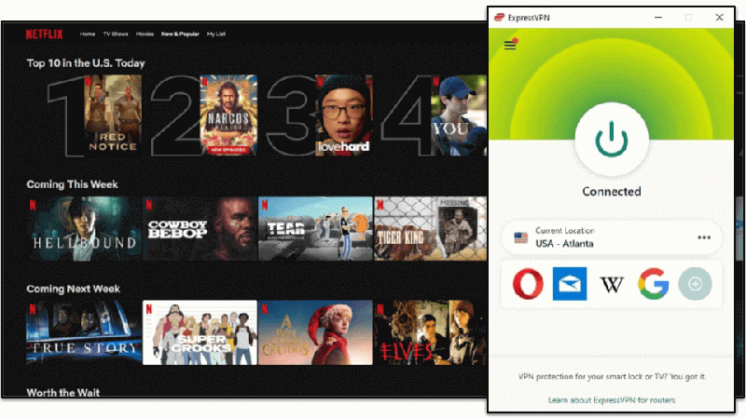This screenshot has width=746, height=419.
Task: Open Cowboy Bebop thumbnail
Action: click(x=200, y=229)
